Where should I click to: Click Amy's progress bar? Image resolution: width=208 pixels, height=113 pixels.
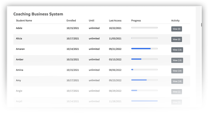(x=144, y=80)
